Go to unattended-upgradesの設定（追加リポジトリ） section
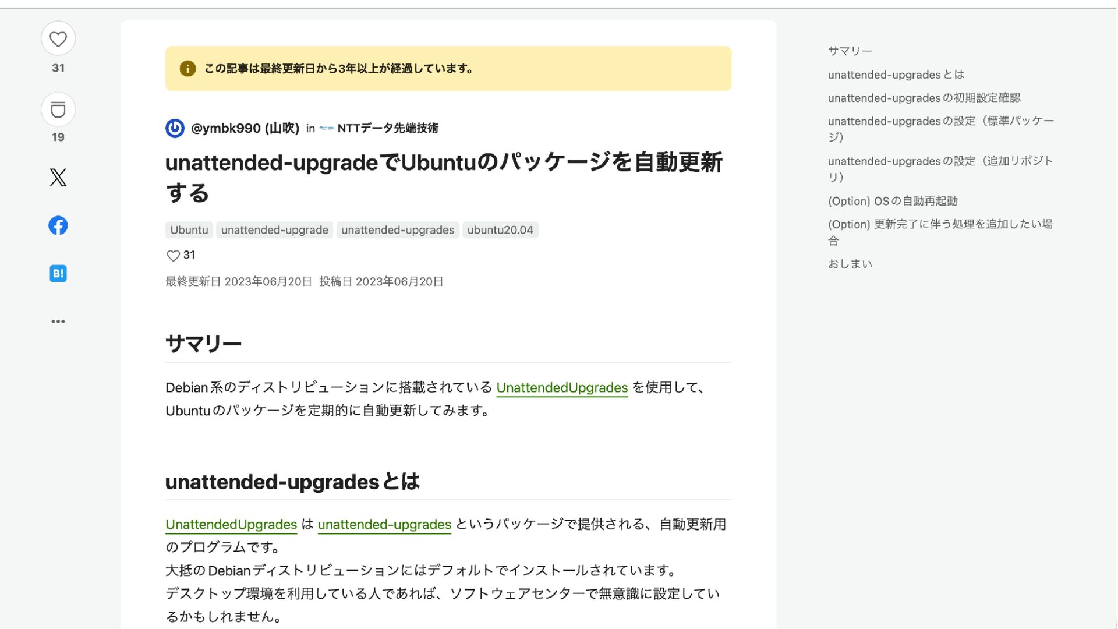 (x=940, y=169)
